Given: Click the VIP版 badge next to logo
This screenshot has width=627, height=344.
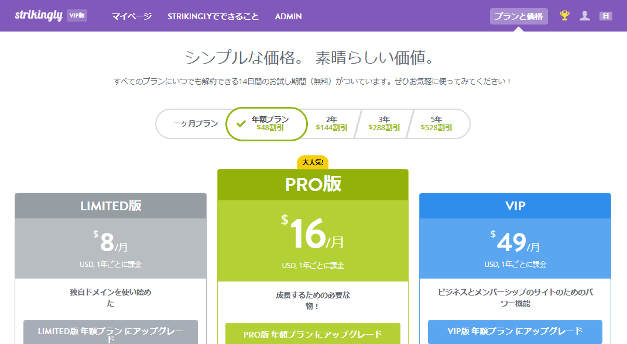Looking at the screenshot, I should 77,16.
